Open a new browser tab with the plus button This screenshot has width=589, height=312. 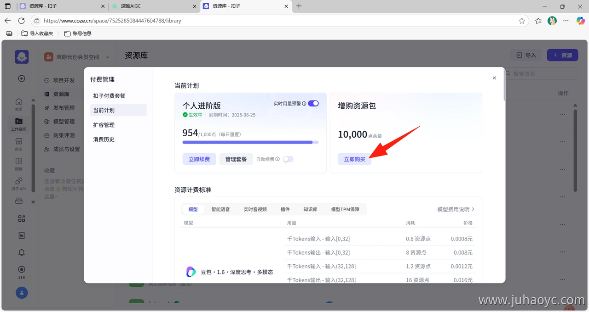299,6
